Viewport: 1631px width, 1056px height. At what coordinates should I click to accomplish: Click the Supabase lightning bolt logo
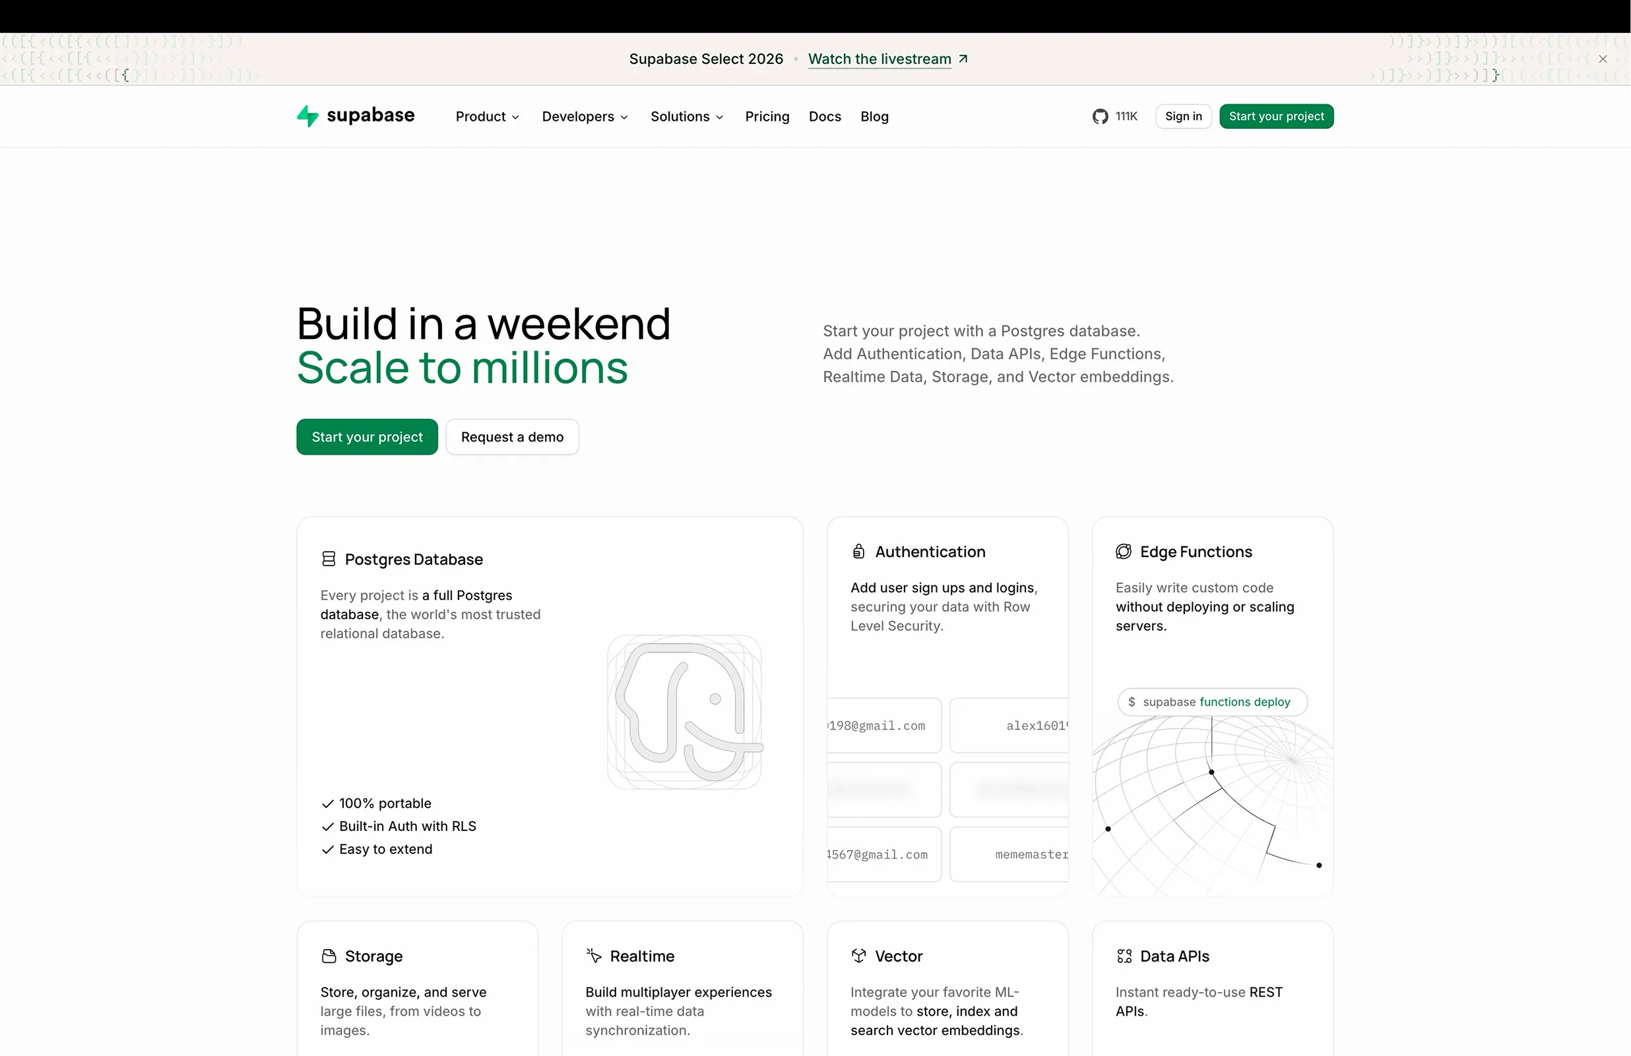pyautogui.click(x=307, y=116)
